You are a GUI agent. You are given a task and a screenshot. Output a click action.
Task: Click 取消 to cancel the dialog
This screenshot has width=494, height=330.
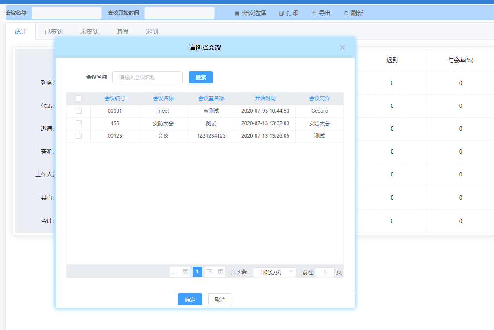click(x=220, y=300)
